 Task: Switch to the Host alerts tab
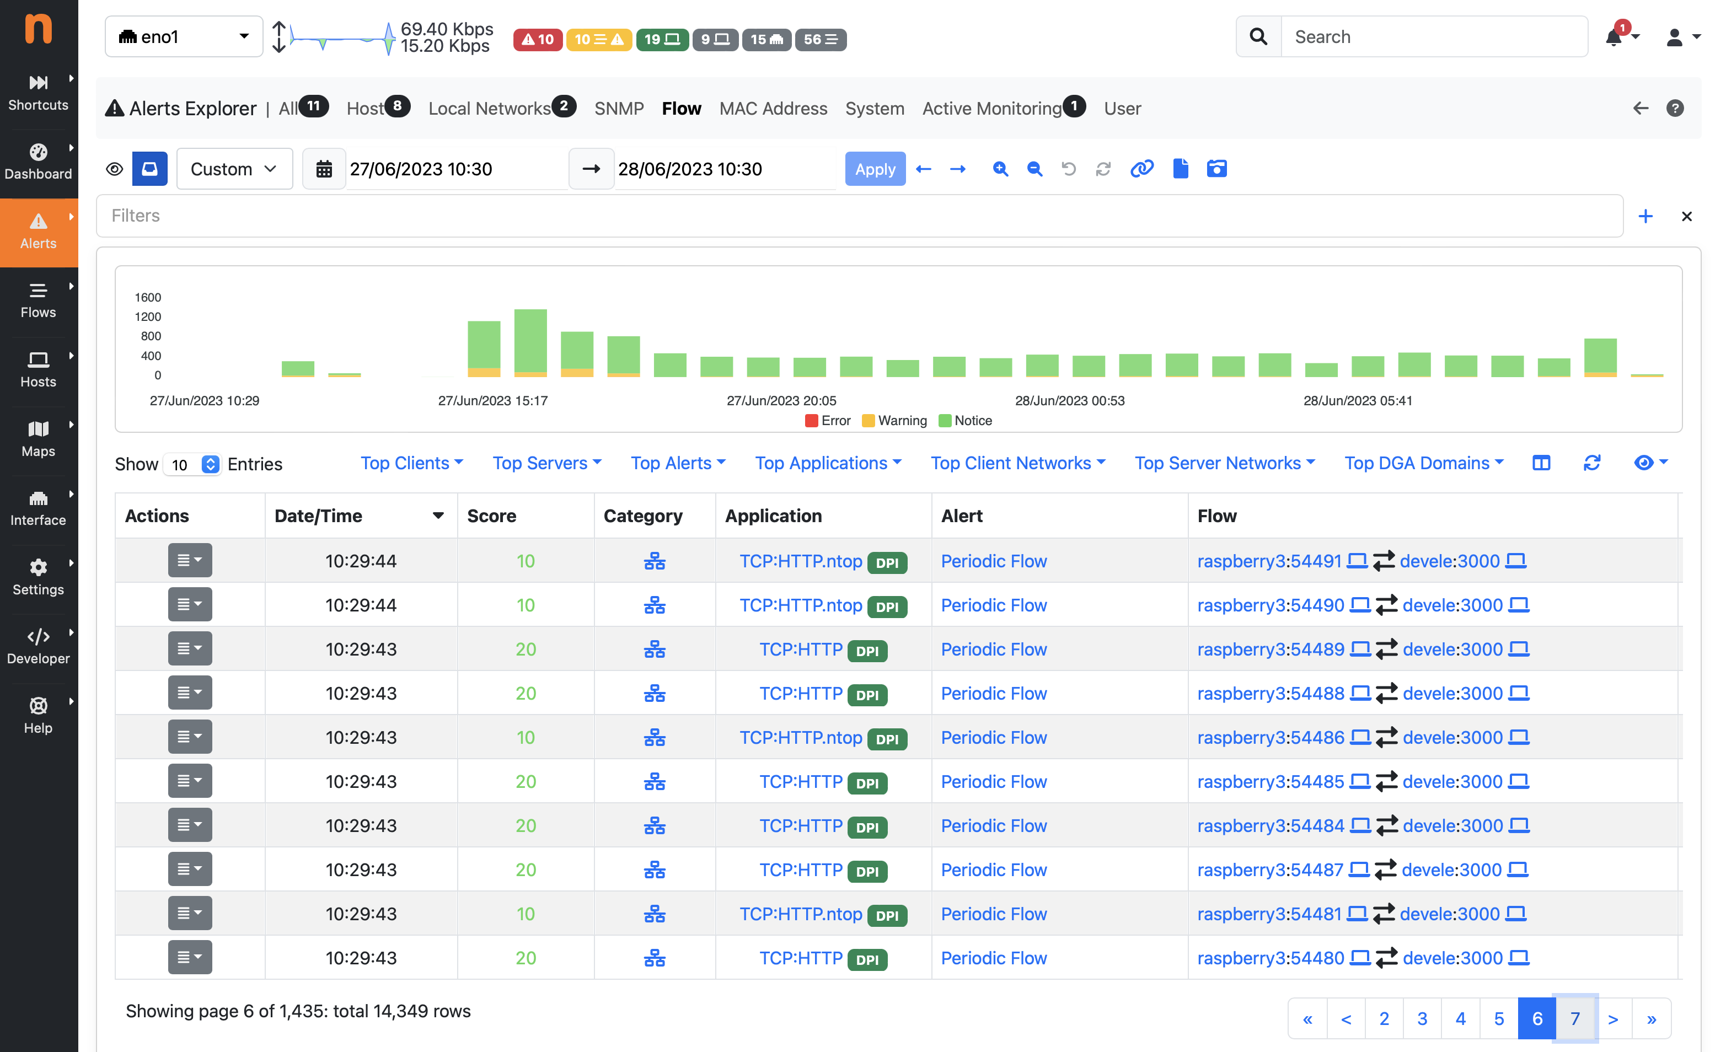coord(366,109)
